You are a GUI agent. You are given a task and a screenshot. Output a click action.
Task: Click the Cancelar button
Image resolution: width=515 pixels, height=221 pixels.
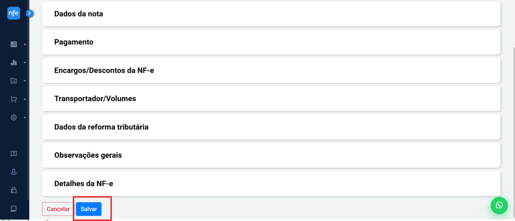coord(58,209)
